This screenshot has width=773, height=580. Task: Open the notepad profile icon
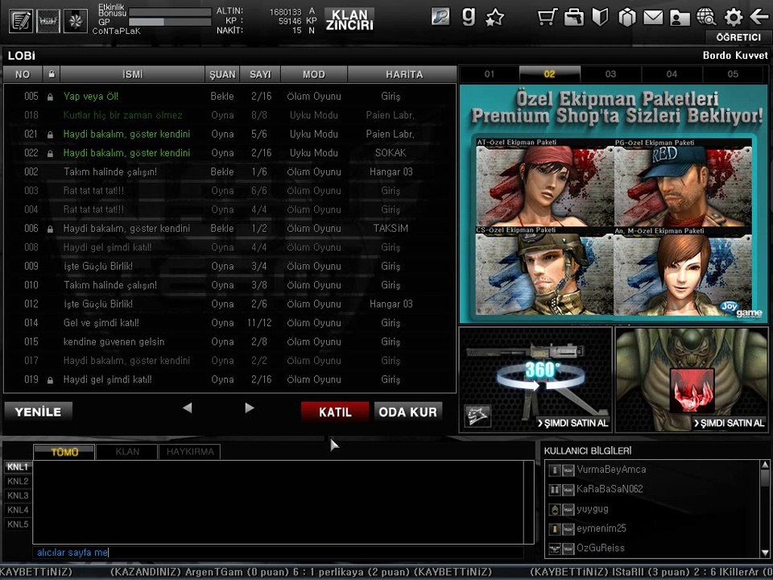coord(21,21)
